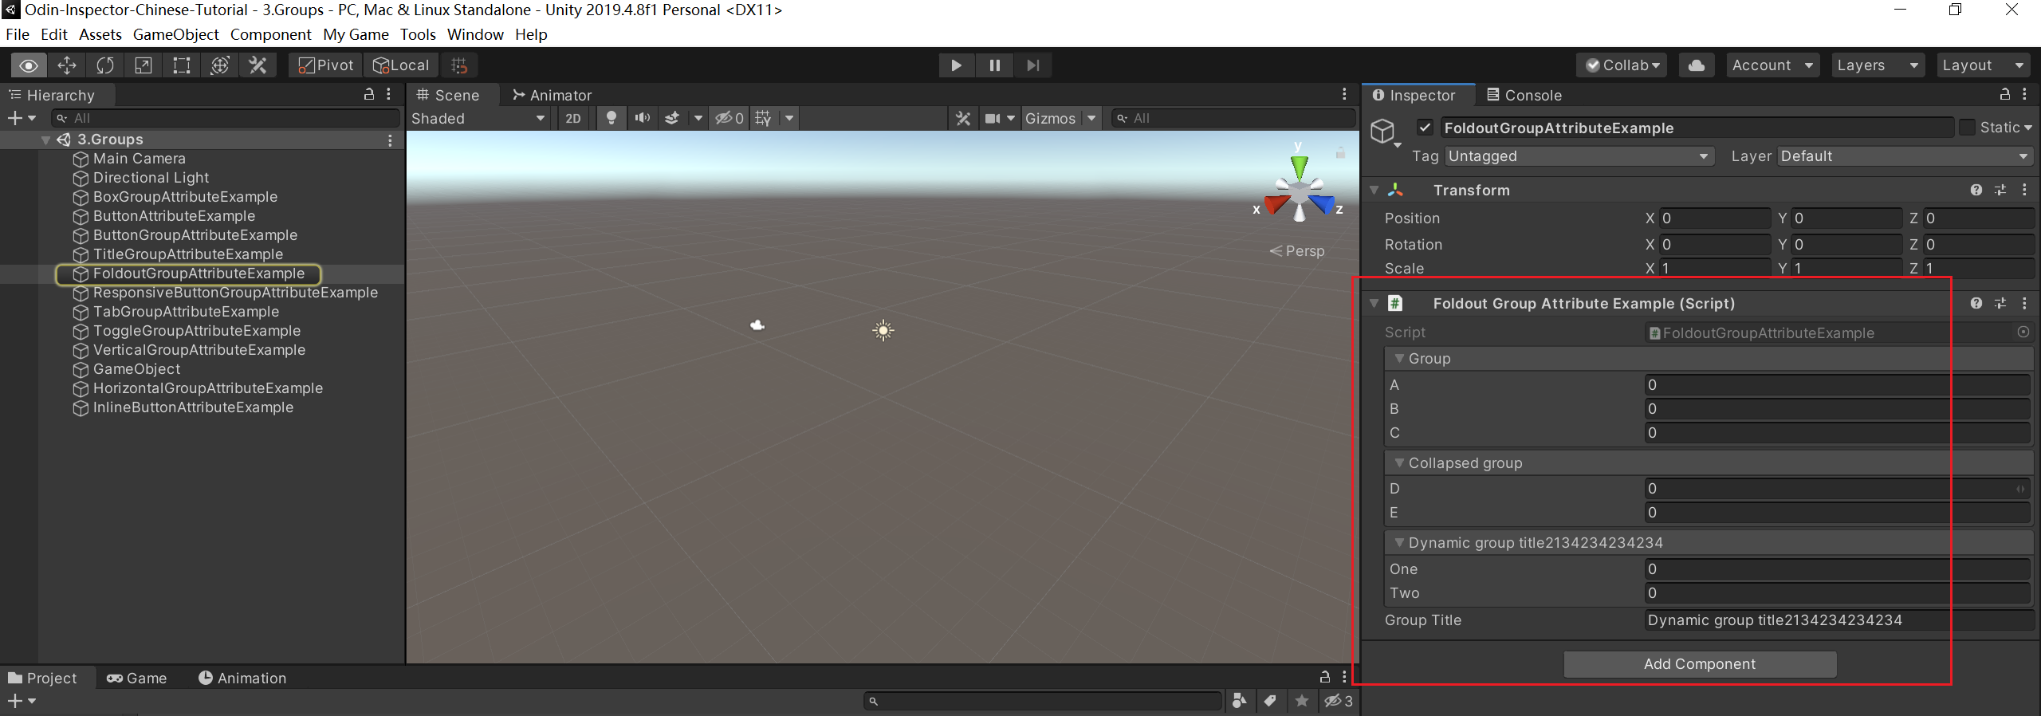Open scene component tools icon
The image size is (2041, 716).
tap(963, 118)
